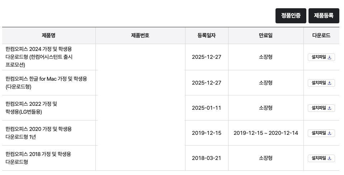Download 설치파일 for 한글 for Mac
This screenshot has height=175, width=344.
pos(321,83)
